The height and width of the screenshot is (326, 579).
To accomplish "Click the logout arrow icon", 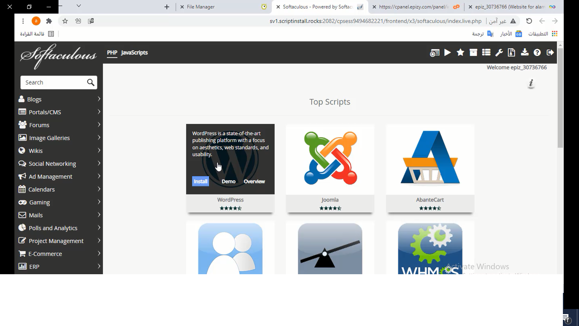I will tap(550, 53).
